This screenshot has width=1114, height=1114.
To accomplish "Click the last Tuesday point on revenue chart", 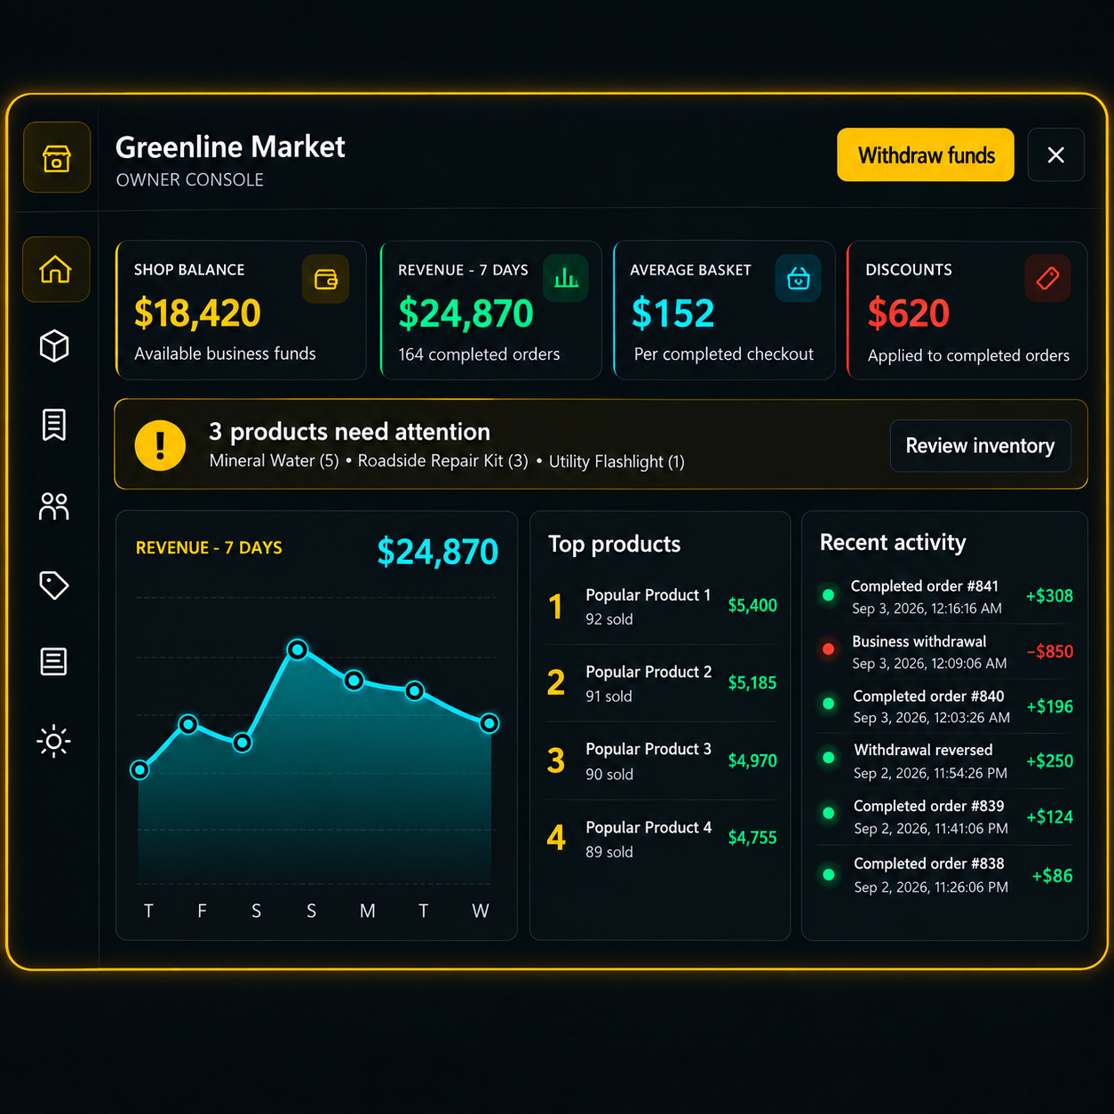I will click(415, 690).
